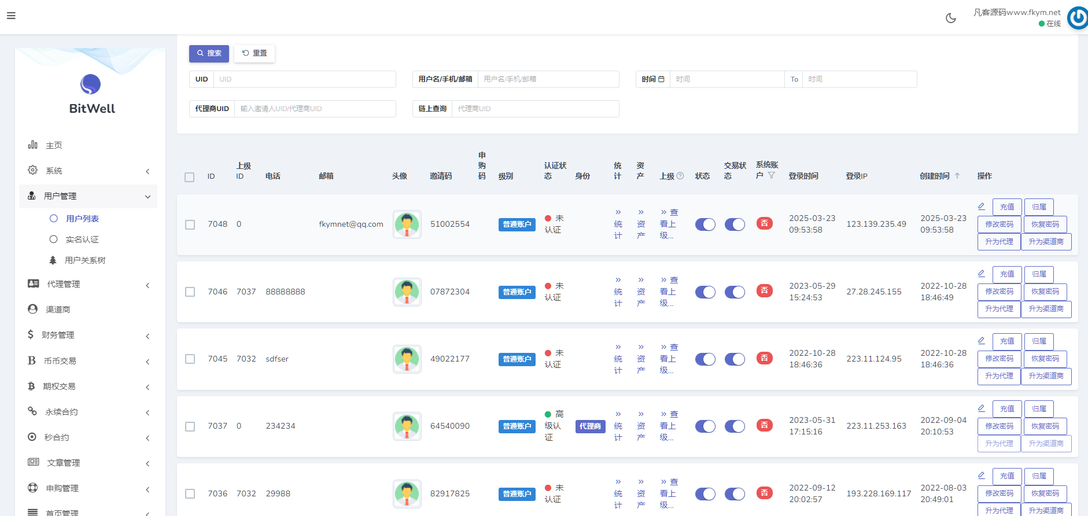
Task: Toggle 状态 switch for user 7037
Action: tap(705, 426)
